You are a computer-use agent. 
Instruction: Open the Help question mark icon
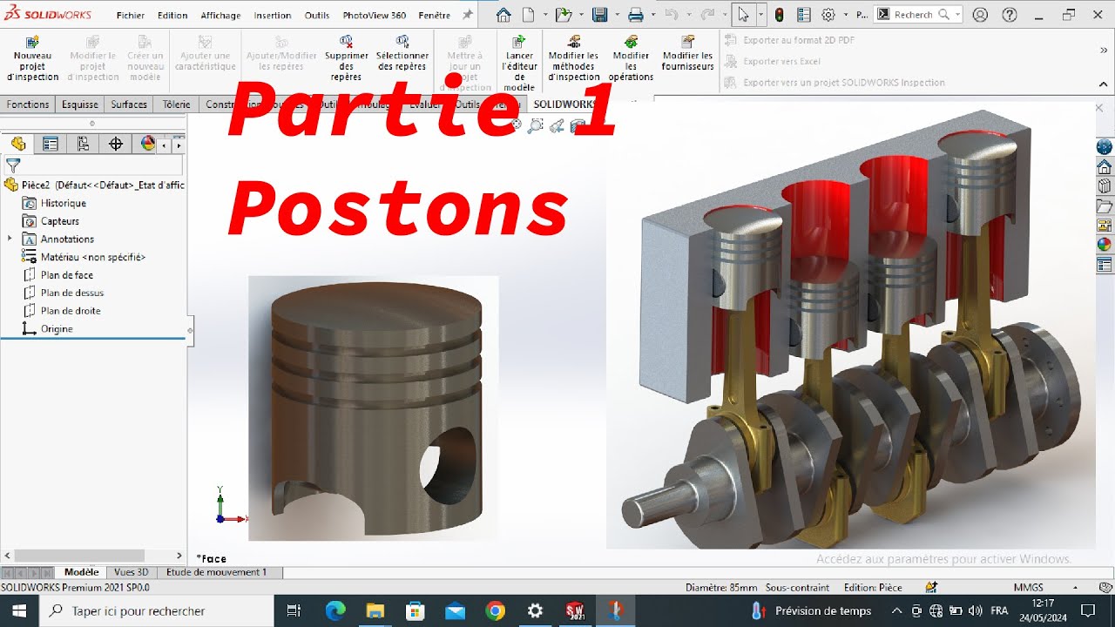pyautogui.click(x=1010, y=15)
